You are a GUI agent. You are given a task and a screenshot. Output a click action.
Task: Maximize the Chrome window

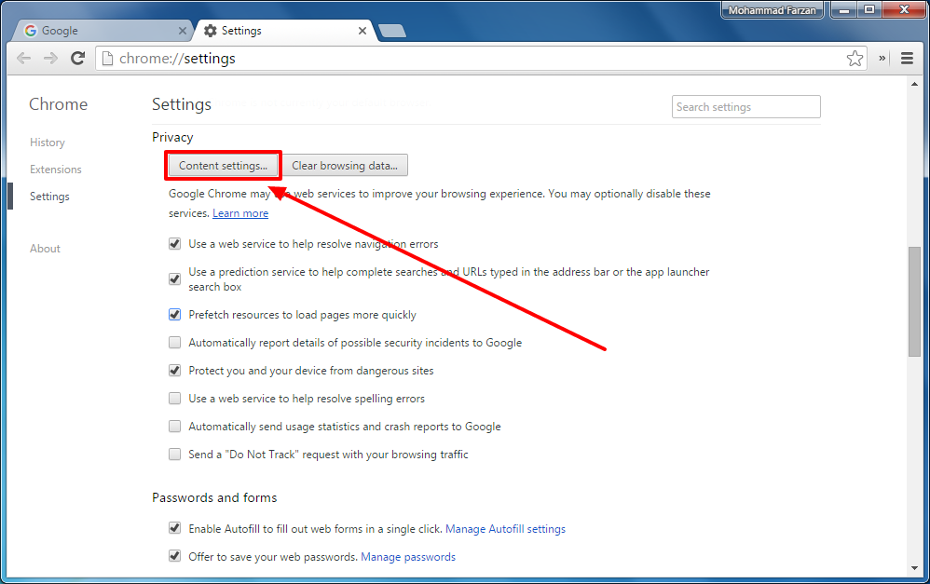(869, 9)
